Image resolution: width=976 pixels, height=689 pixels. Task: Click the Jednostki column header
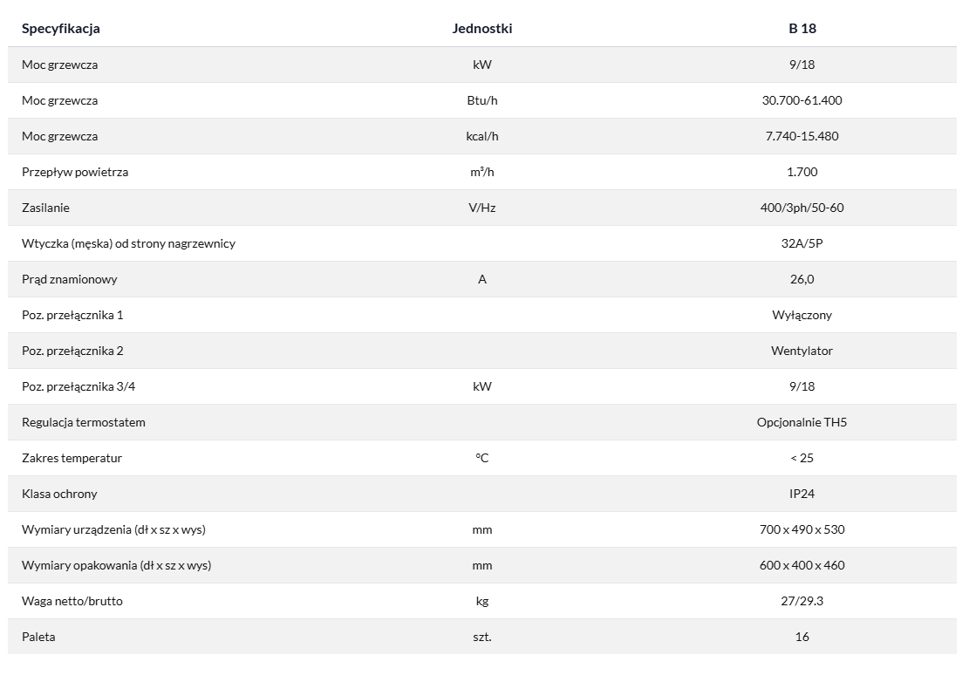[482, 28]
